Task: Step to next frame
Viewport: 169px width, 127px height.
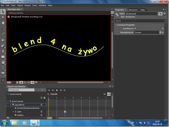Action: [61, 90]
